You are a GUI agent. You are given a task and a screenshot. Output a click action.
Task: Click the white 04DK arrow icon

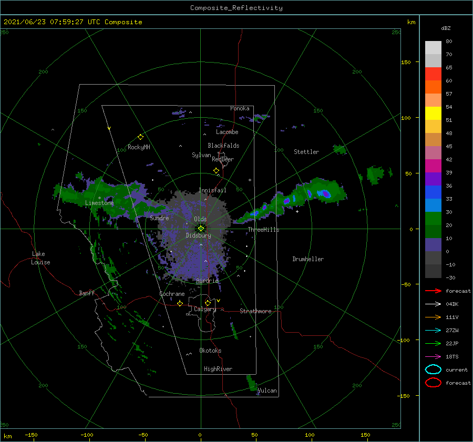[433, 304]
